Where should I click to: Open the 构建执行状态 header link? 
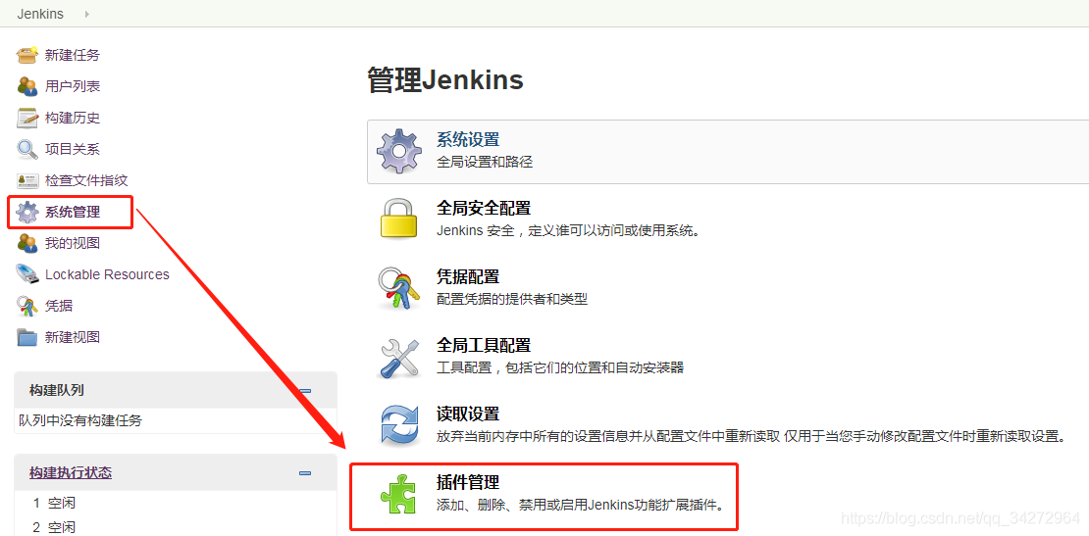tap(70, 473)
